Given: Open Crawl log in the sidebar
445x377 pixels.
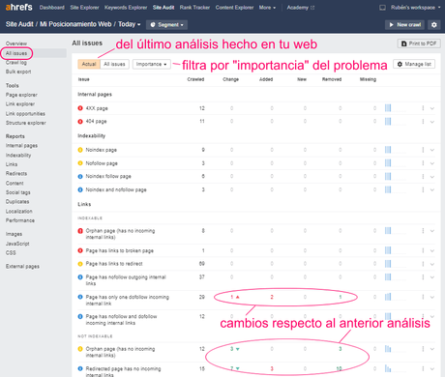Looking at the screenshot, I should 16,63.
